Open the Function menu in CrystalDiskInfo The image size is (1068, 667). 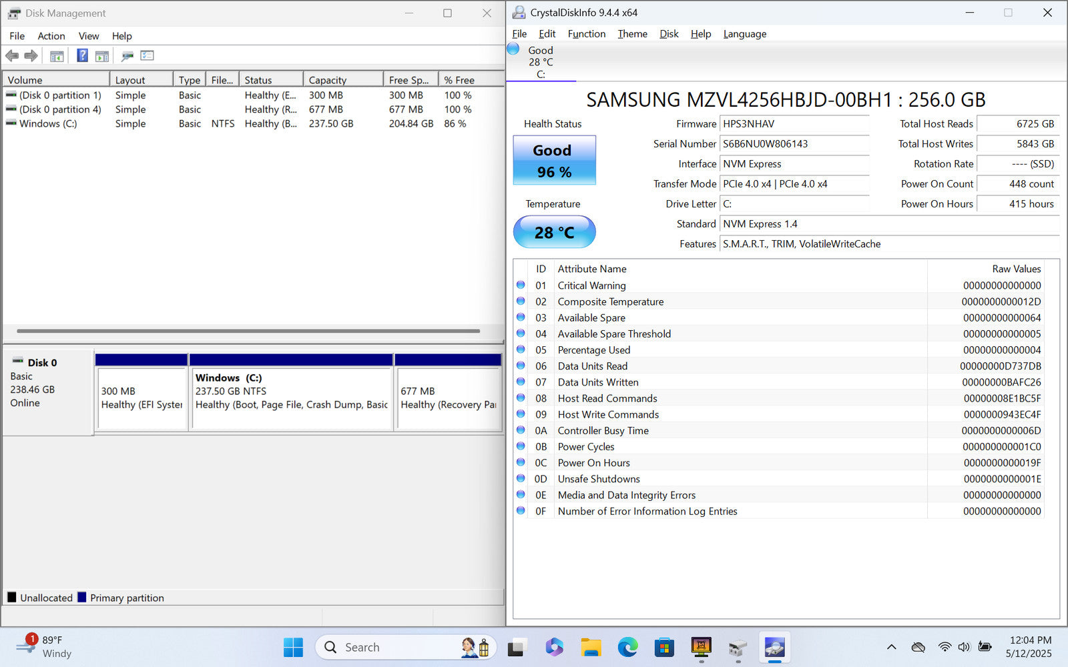586,34
